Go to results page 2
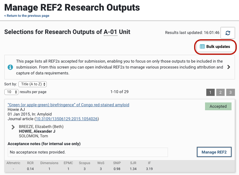239x175 pixels. point(220,92)
